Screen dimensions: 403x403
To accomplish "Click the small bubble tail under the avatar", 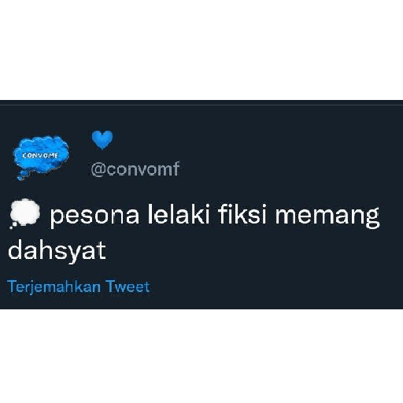I will point(22,176).
